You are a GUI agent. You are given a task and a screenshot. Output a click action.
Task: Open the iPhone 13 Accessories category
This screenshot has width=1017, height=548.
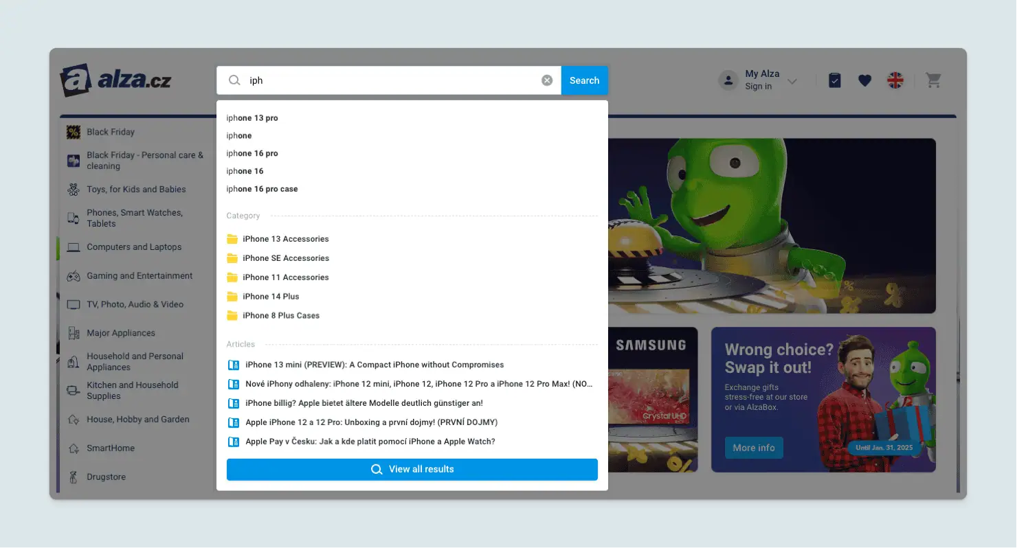coord(286,239)
